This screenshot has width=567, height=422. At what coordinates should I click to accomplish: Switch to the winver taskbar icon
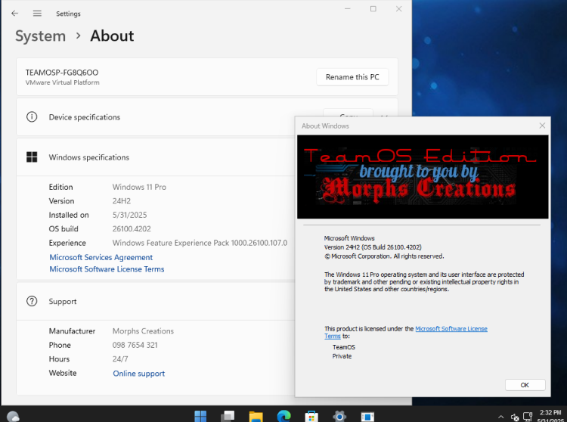click(x=367, y=416)
